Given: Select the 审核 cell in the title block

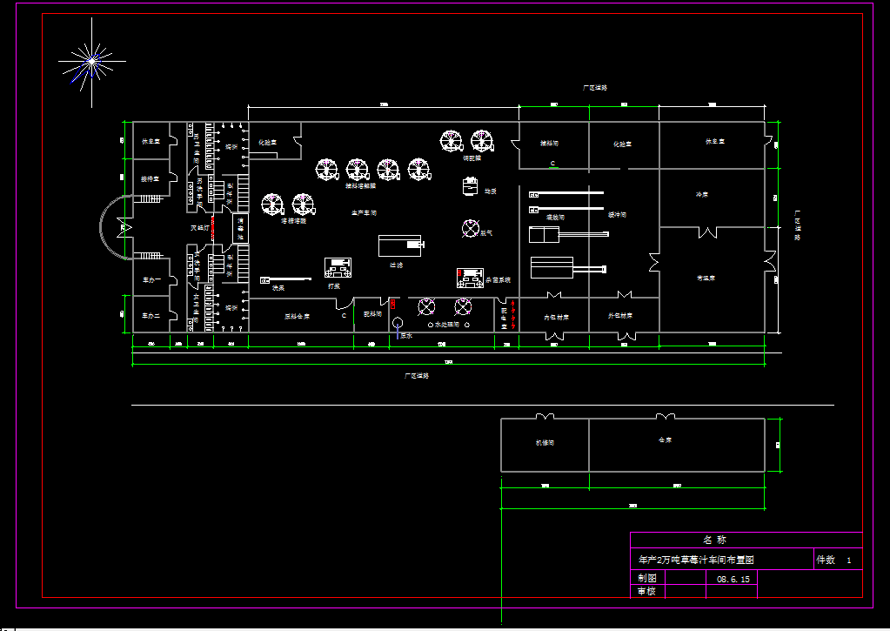Looking at the screenshot, I should pyautogui.click(x=647, y=591).
